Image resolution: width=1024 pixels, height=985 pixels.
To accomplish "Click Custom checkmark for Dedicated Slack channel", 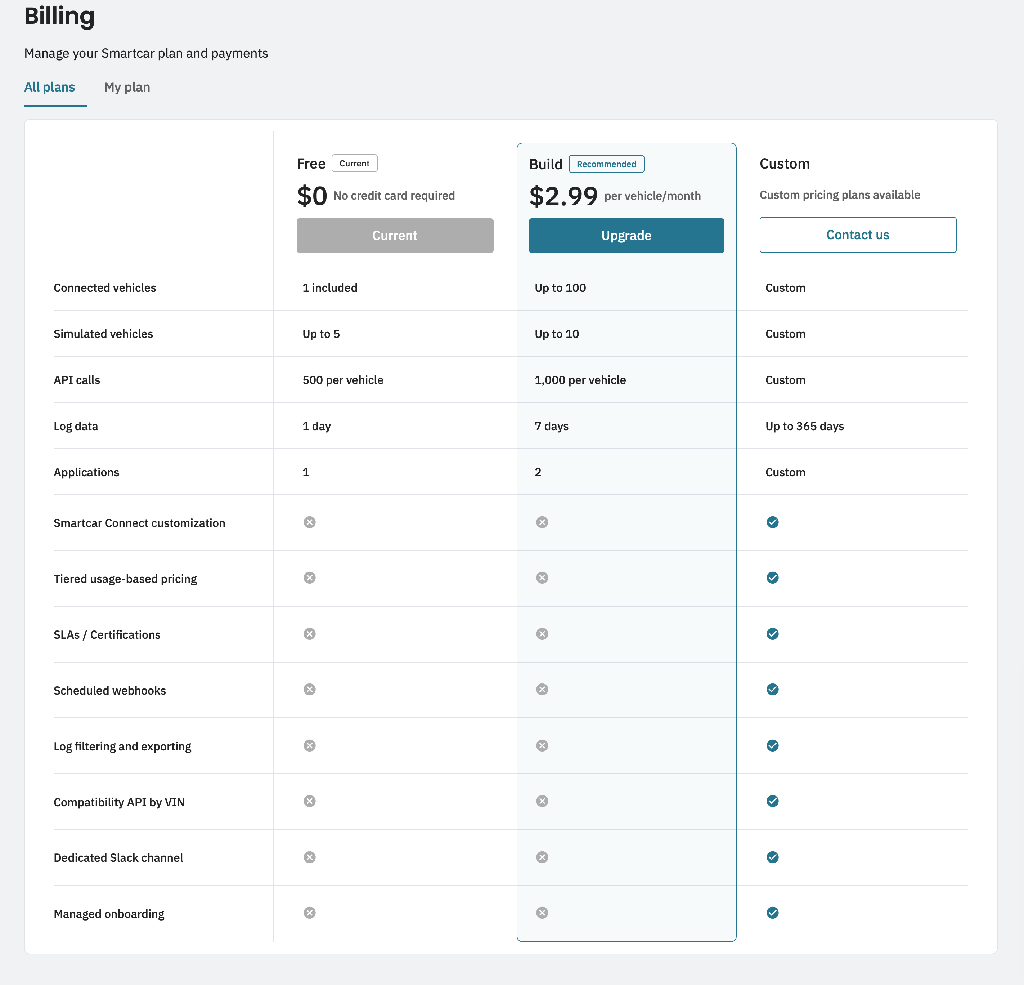I will tap(772, 857).
